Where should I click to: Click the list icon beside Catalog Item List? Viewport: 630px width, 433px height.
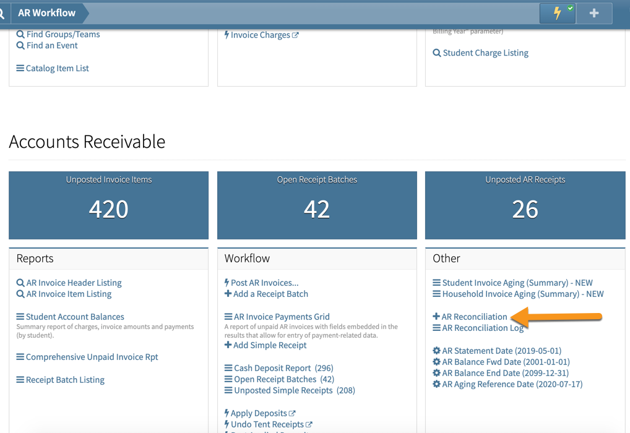[20, 68]
